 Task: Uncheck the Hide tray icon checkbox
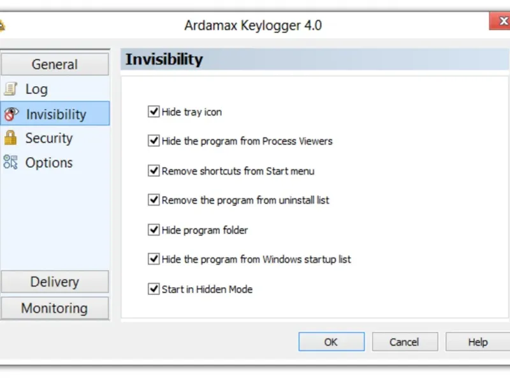tap(154, 112)
